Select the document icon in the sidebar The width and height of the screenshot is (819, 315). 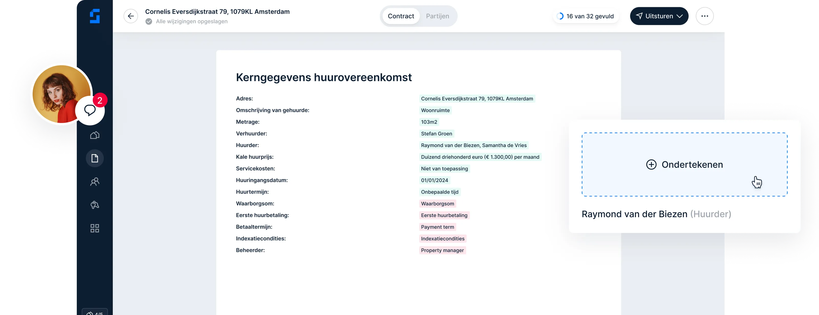94,158
